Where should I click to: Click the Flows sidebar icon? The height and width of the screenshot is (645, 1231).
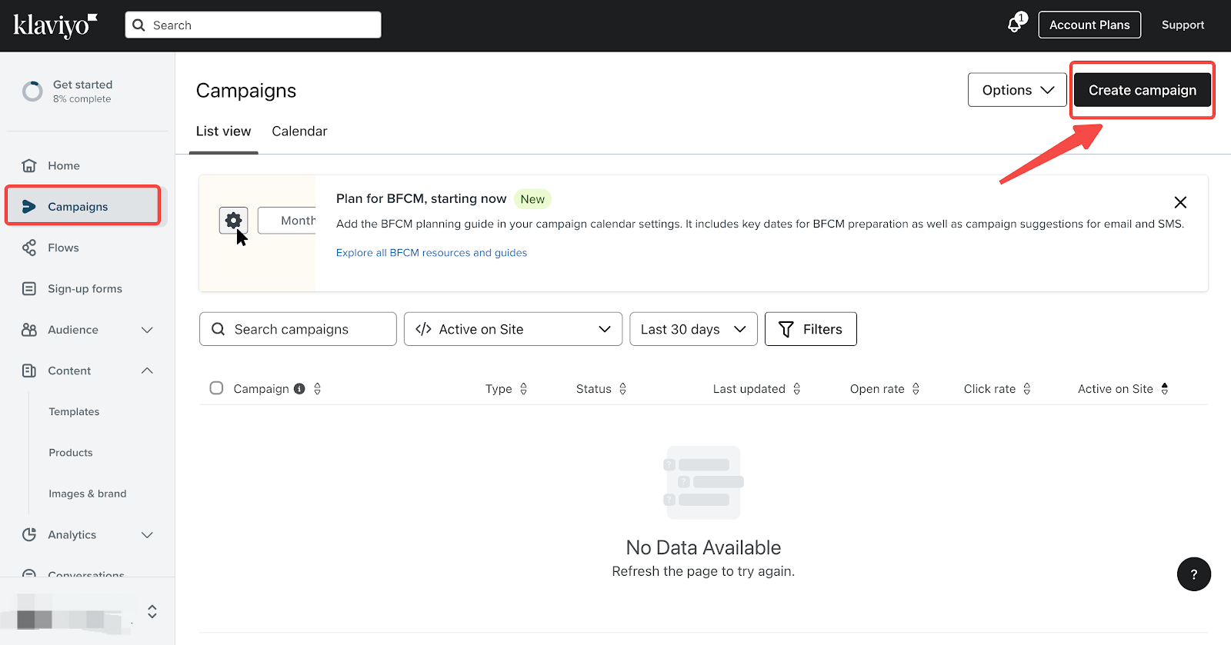pyautogui.click(x=29, y=248)
